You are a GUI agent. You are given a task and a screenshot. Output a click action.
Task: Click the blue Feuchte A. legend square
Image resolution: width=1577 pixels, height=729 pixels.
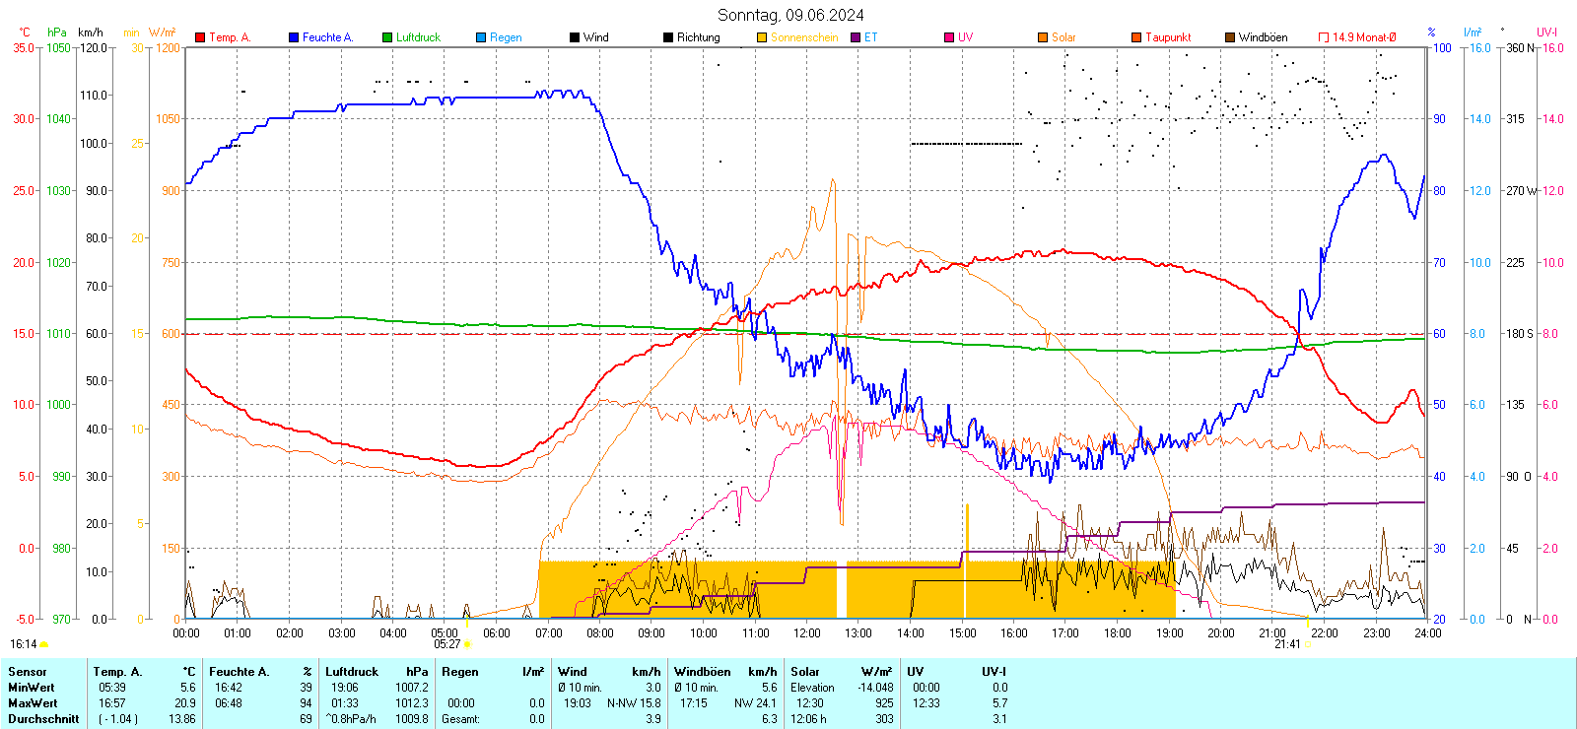point(294,37)
